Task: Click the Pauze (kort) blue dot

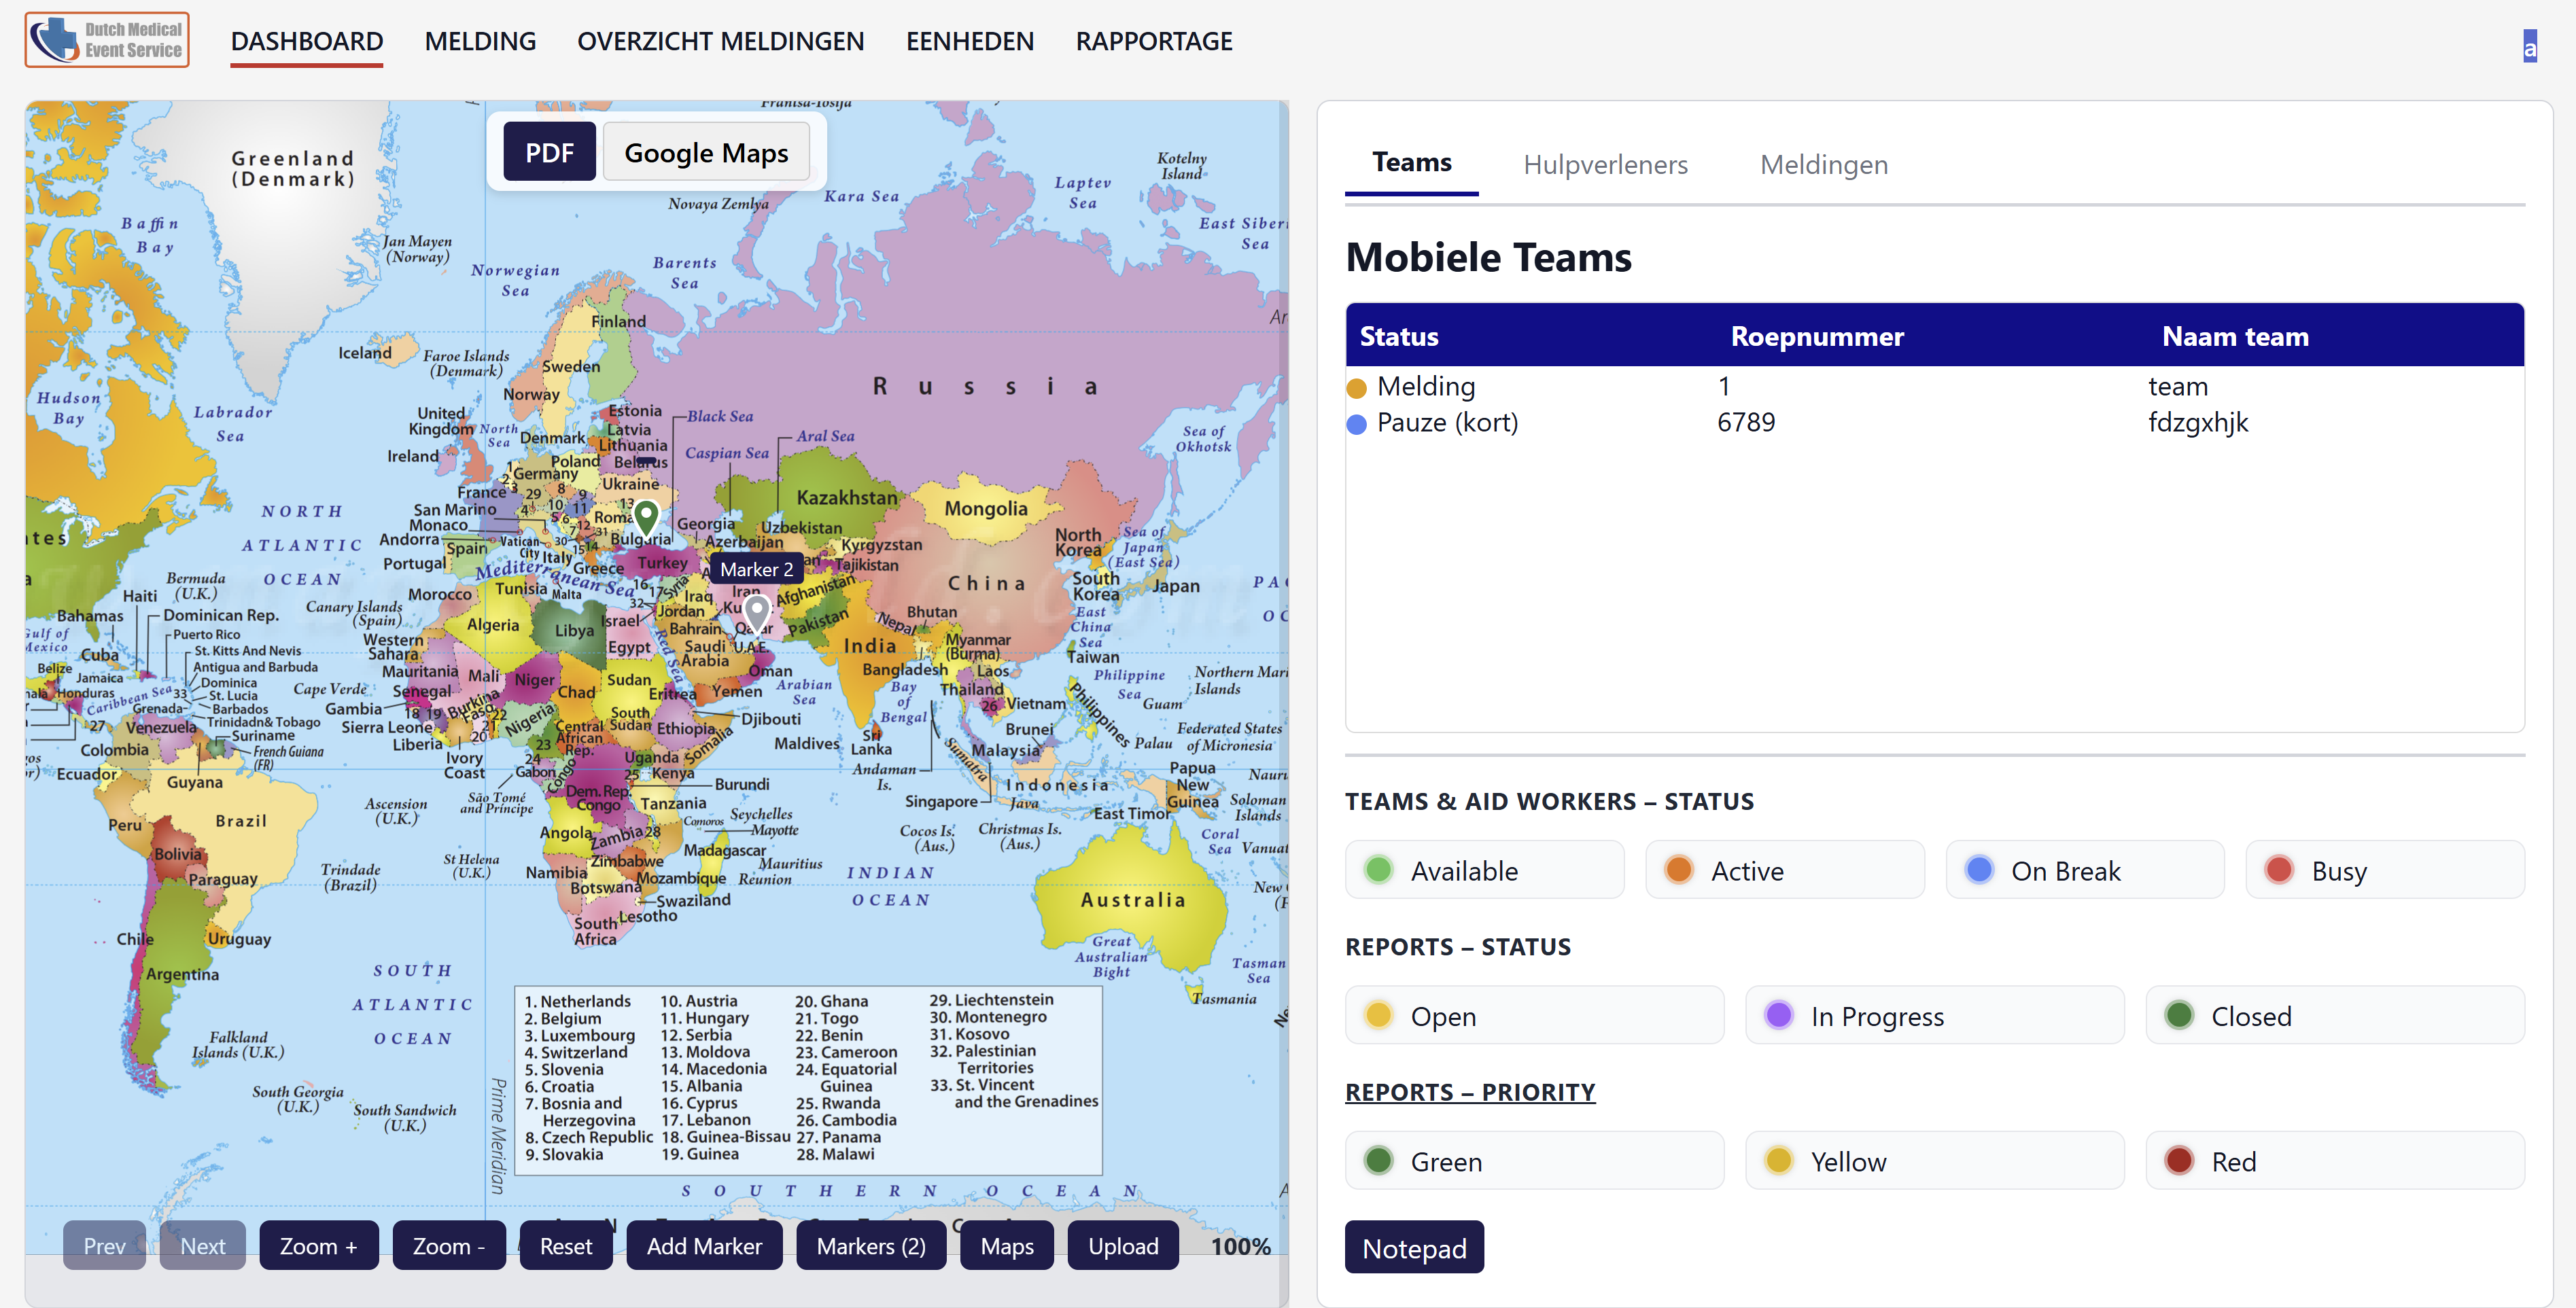Action: tap(1356, 424)
